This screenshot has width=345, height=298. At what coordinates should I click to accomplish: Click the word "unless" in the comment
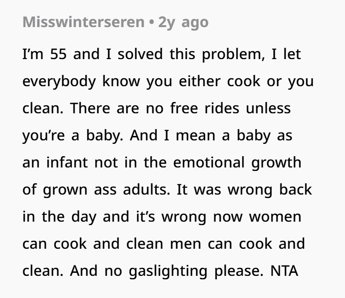click(267, 108)
